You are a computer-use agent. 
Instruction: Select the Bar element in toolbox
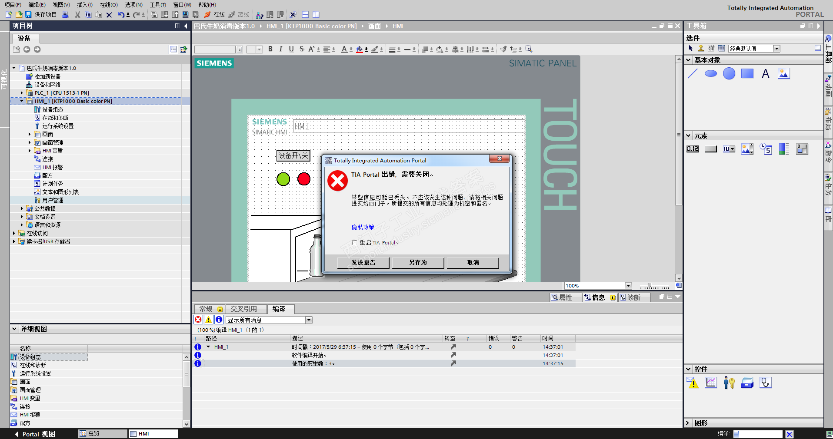784,149
